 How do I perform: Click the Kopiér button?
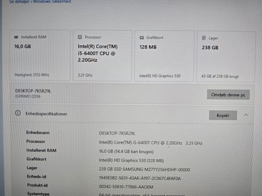(223, 115)
